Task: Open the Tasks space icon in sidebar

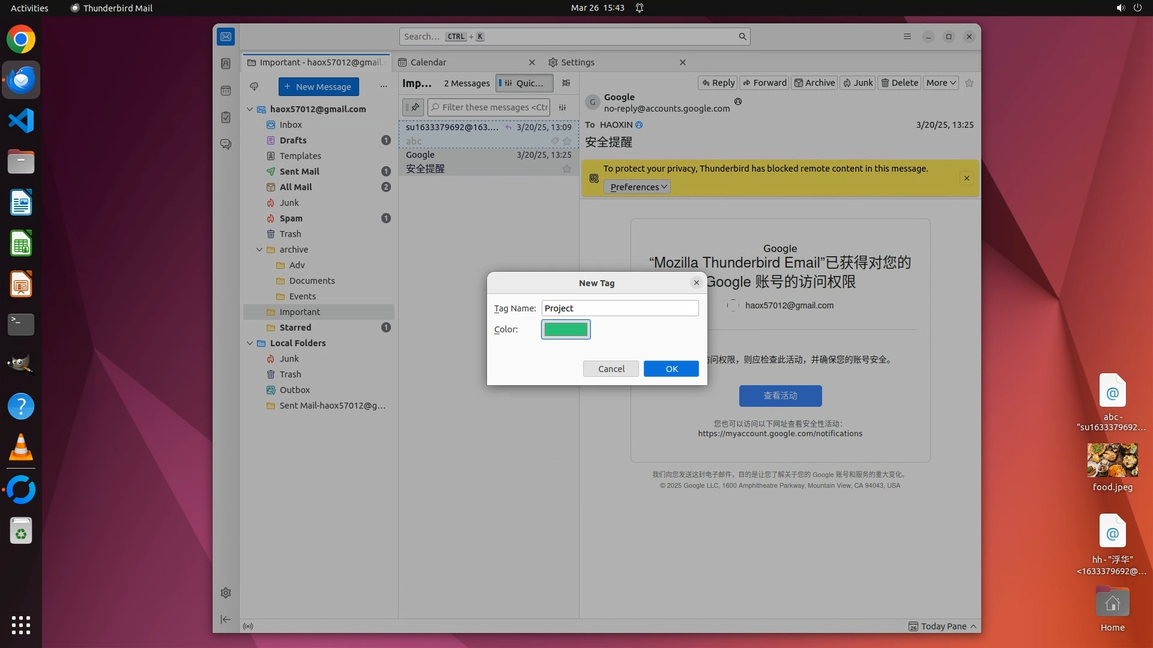Action: [226, 118]
